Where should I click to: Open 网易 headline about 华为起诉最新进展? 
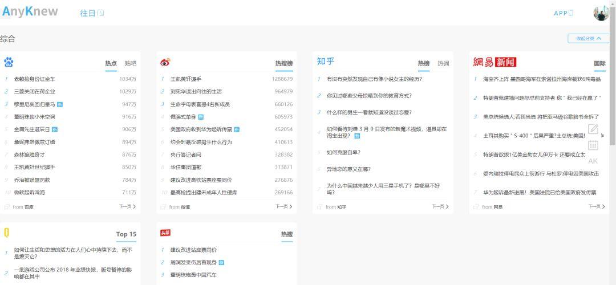coord(540,193)
